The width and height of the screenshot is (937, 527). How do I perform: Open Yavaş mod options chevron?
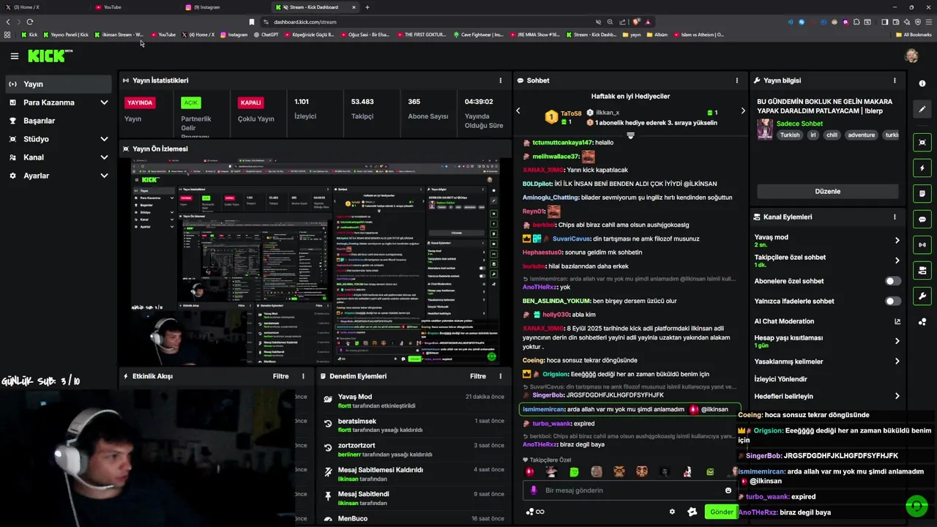coord(897,240)
